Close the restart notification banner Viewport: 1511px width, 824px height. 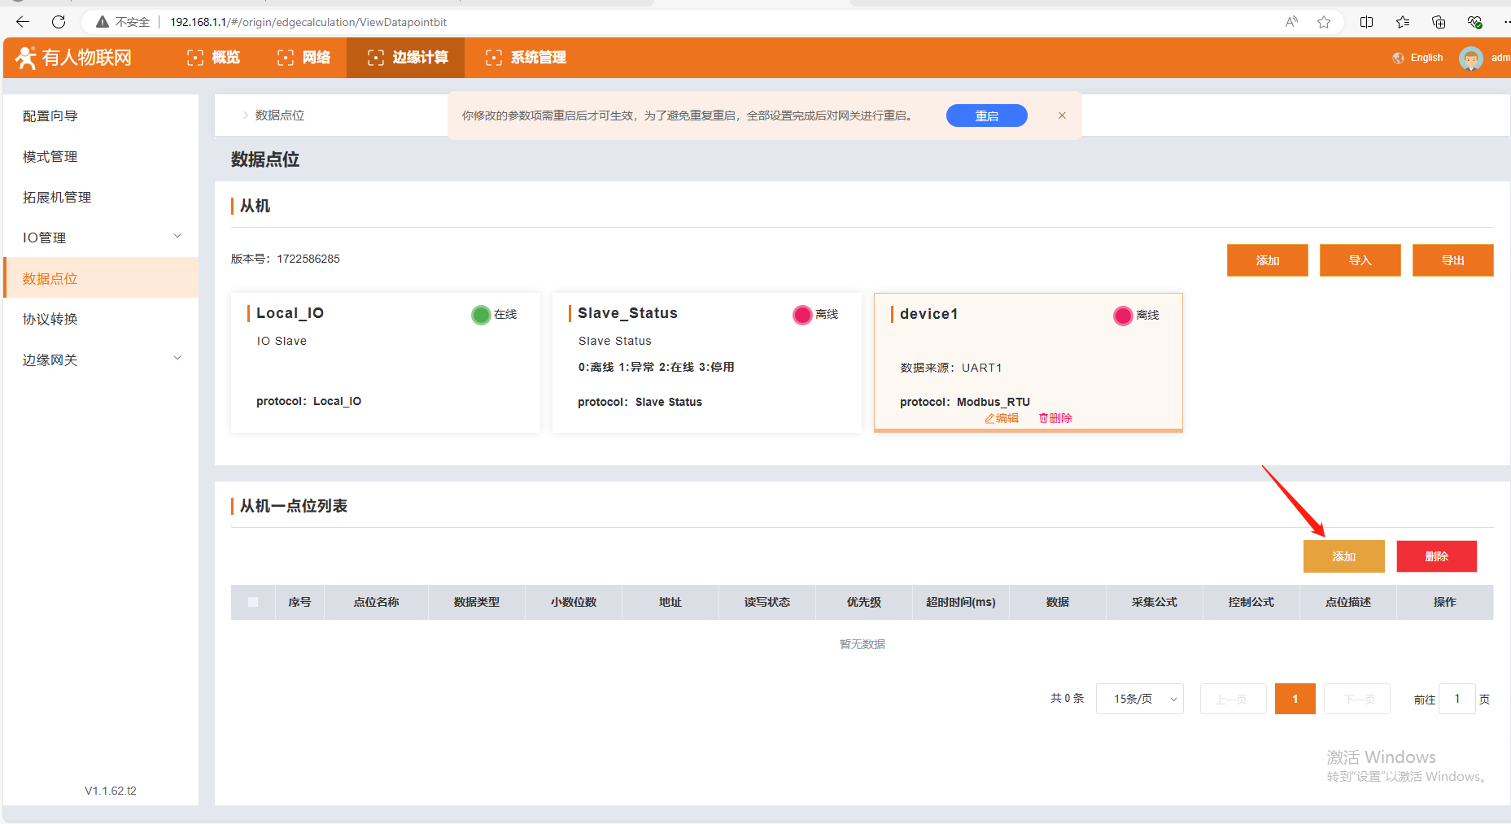coord(1062,116)
